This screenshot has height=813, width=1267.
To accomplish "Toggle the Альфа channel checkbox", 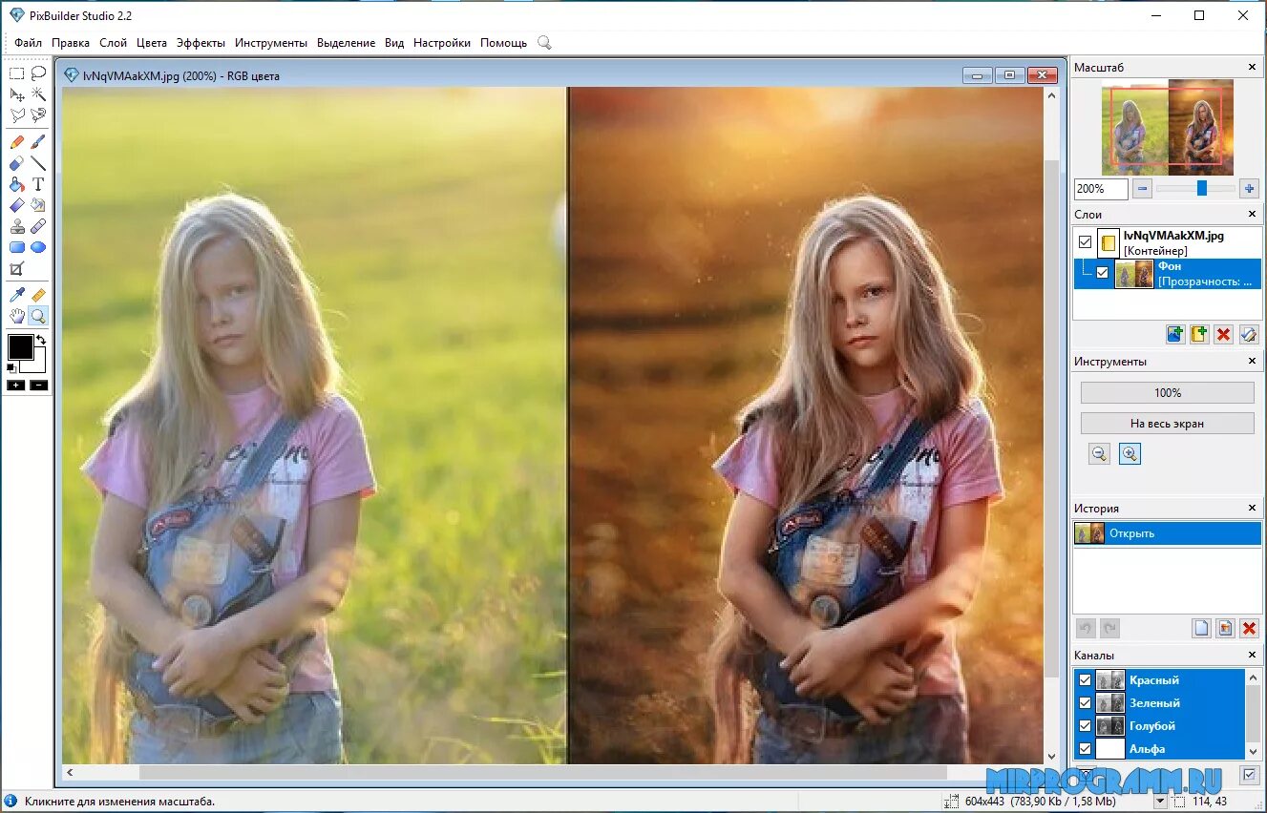I will pyautogui.click(x=1085, y=749).
